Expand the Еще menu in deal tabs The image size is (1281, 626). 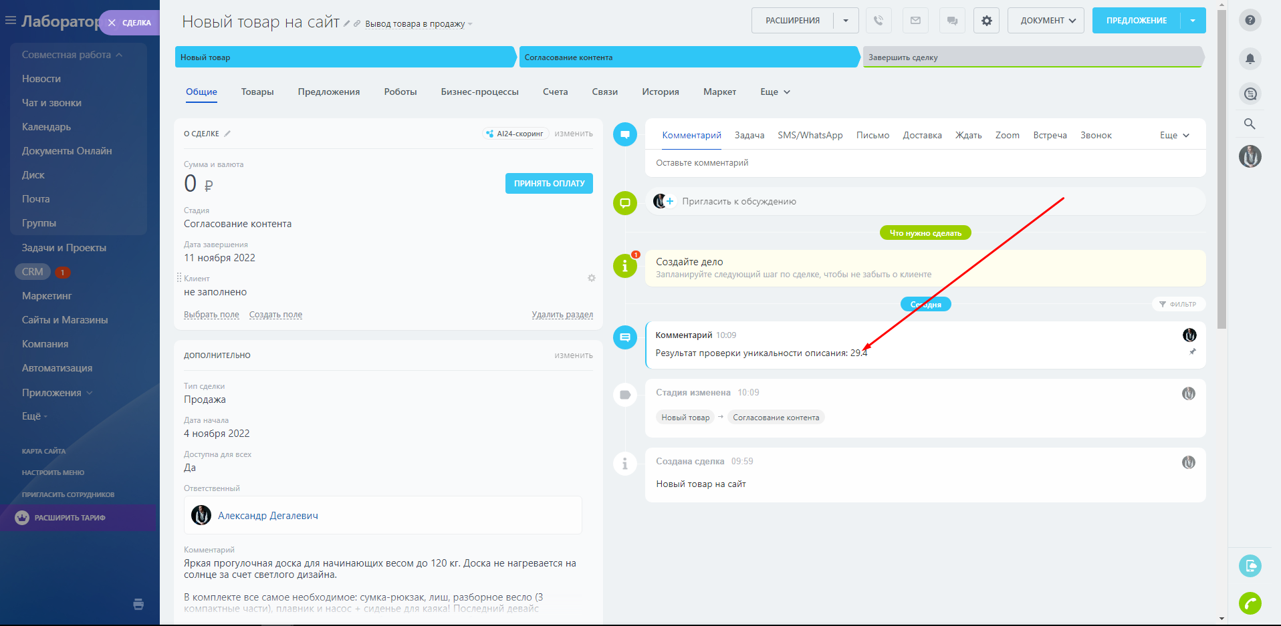775,92
